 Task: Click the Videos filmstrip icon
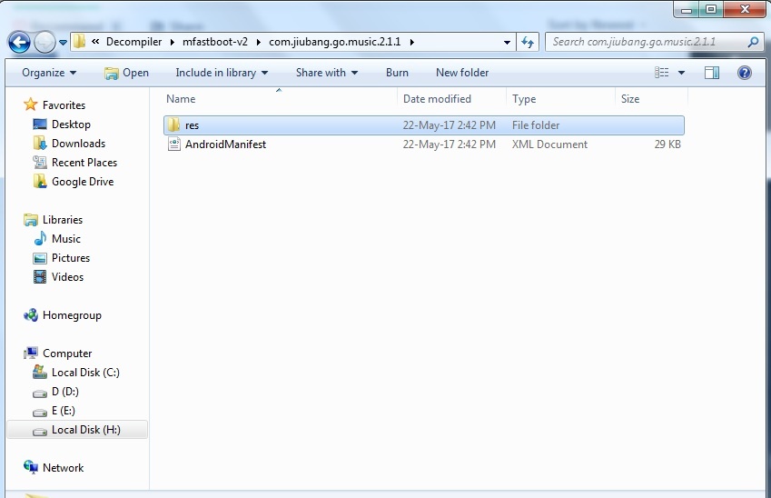40,277
